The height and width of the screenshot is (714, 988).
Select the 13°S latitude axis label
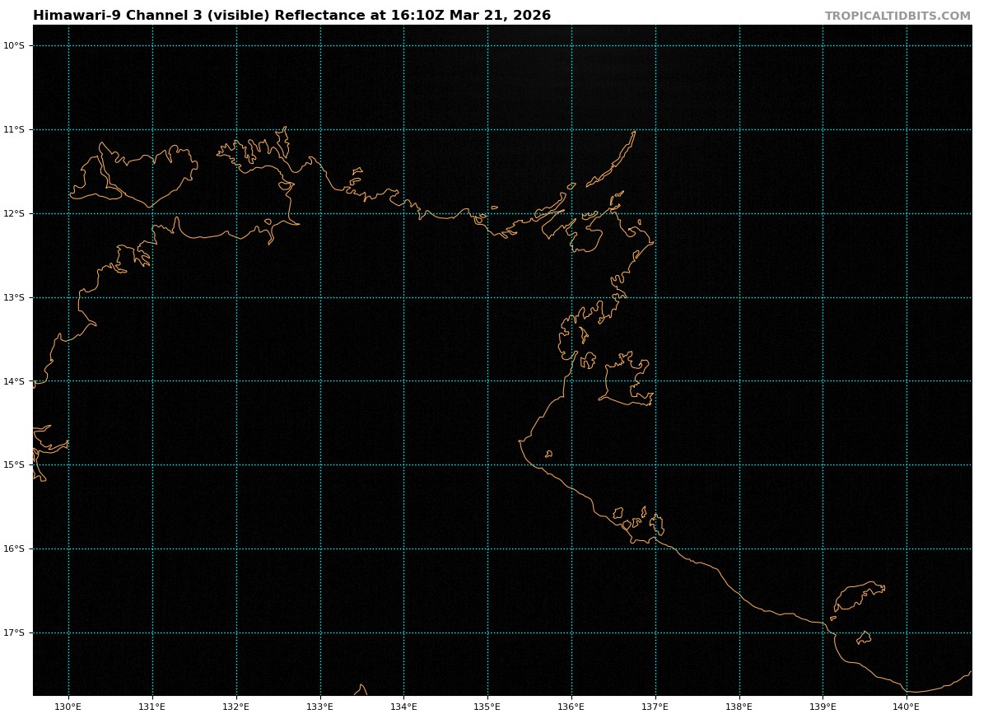(14, 298)
